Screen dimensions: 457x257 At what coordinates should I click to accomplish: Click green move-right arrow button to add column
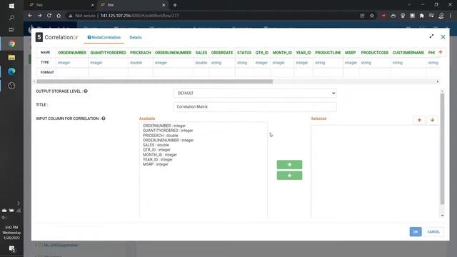click(x=289, y=165)
